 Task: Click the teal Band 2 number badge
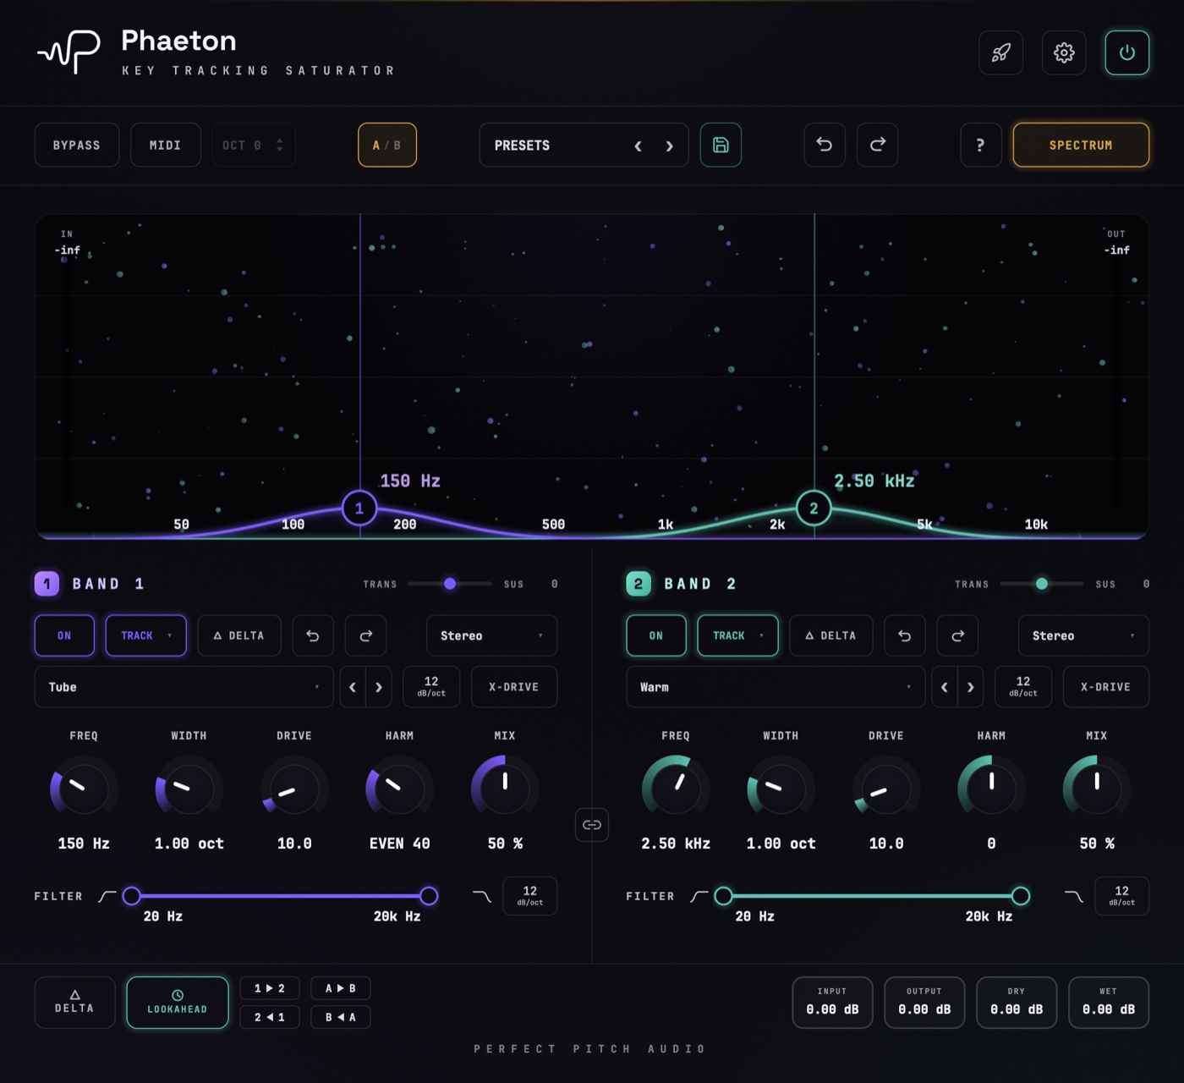[x=639, y=583]
